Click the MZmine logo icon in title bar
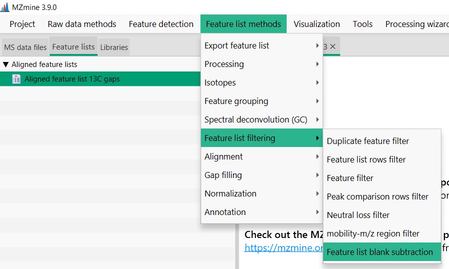 [x=5, y=7]
